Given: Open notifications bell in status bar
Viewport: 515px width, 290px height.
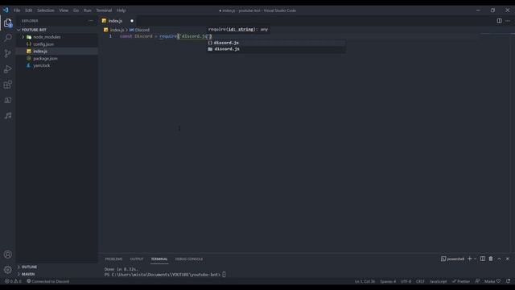Looking at the screenshot, I should coord(508,281).
